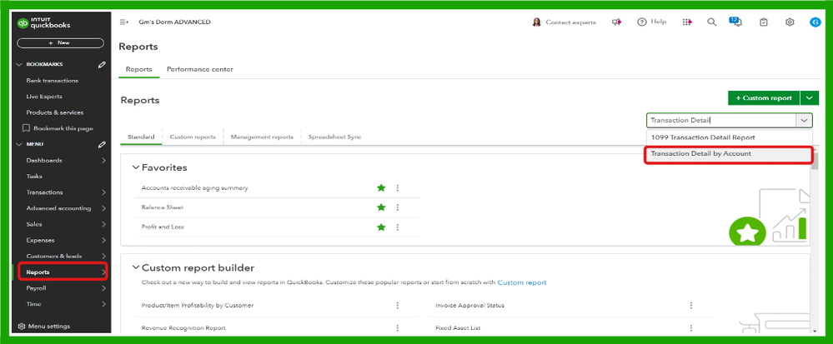This screenshot has width=833, height=344.
Task: Click the + Custom report button
Action: (x=763, y=98)
